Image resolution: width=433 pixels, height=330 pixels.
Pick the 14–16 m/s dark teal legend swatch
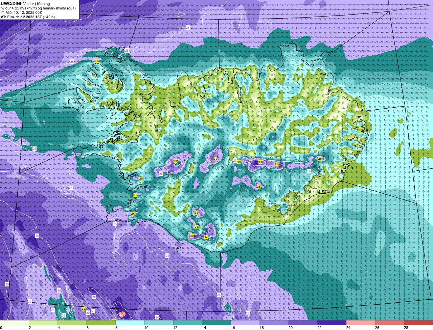click(x=216, y=323)
